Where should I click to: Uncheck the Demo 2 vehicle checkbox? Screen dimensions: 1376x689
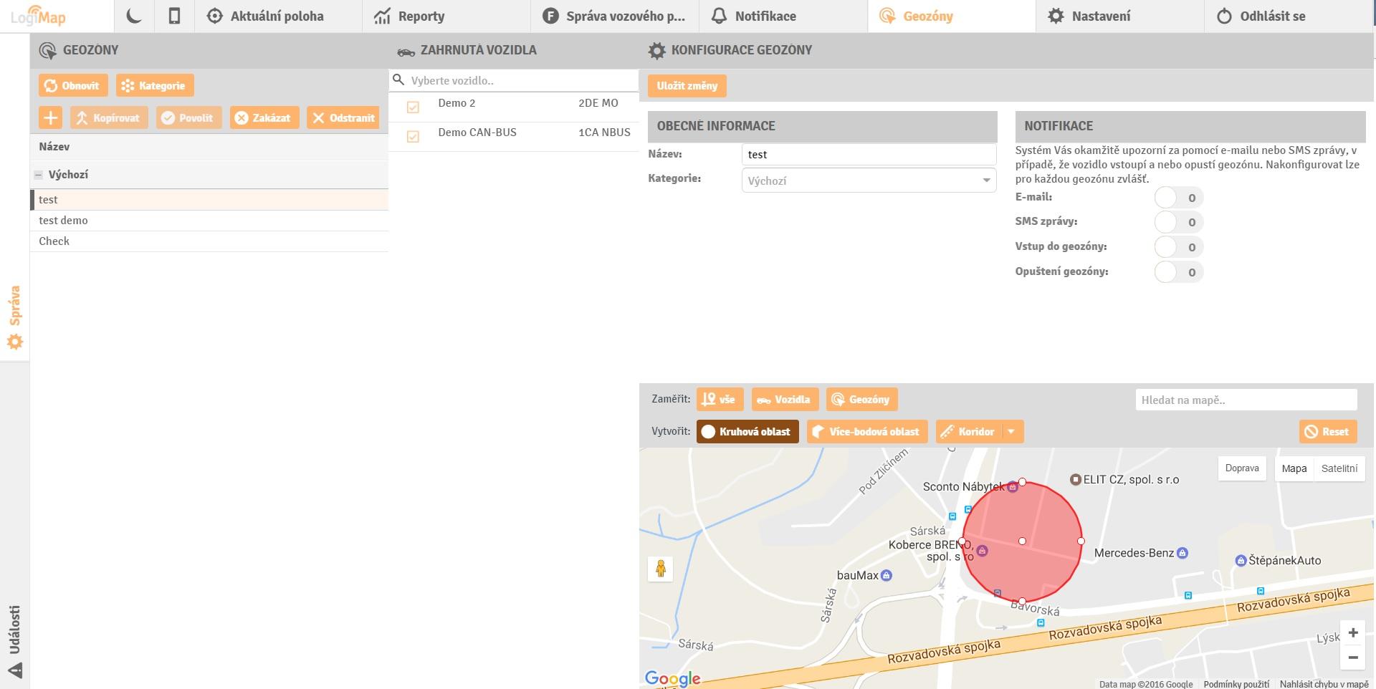point(413,107)
